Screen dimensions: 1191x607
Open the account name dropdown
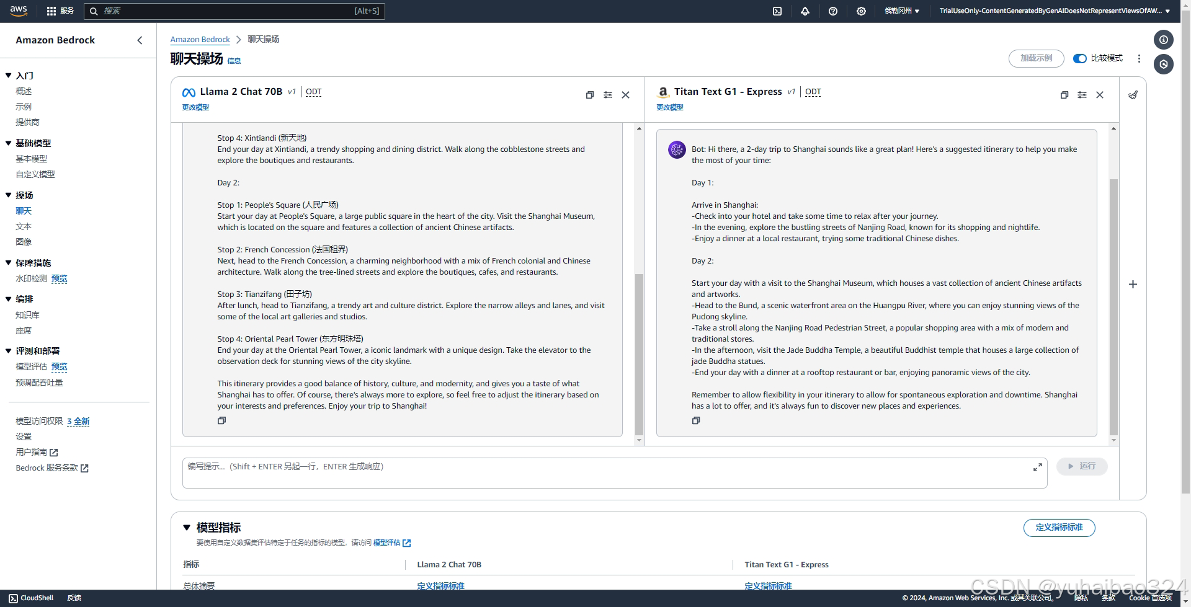point(1055,11)
